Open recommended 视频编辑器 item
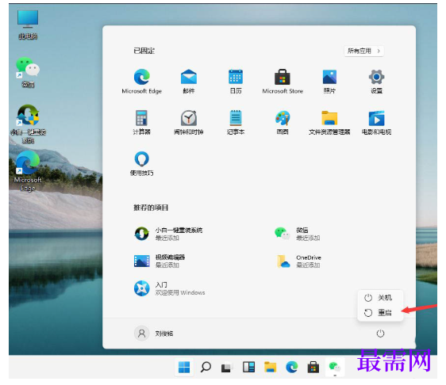The width and height of the screenshot is (446, 385). pyautogui.click(x=160, y=261)
